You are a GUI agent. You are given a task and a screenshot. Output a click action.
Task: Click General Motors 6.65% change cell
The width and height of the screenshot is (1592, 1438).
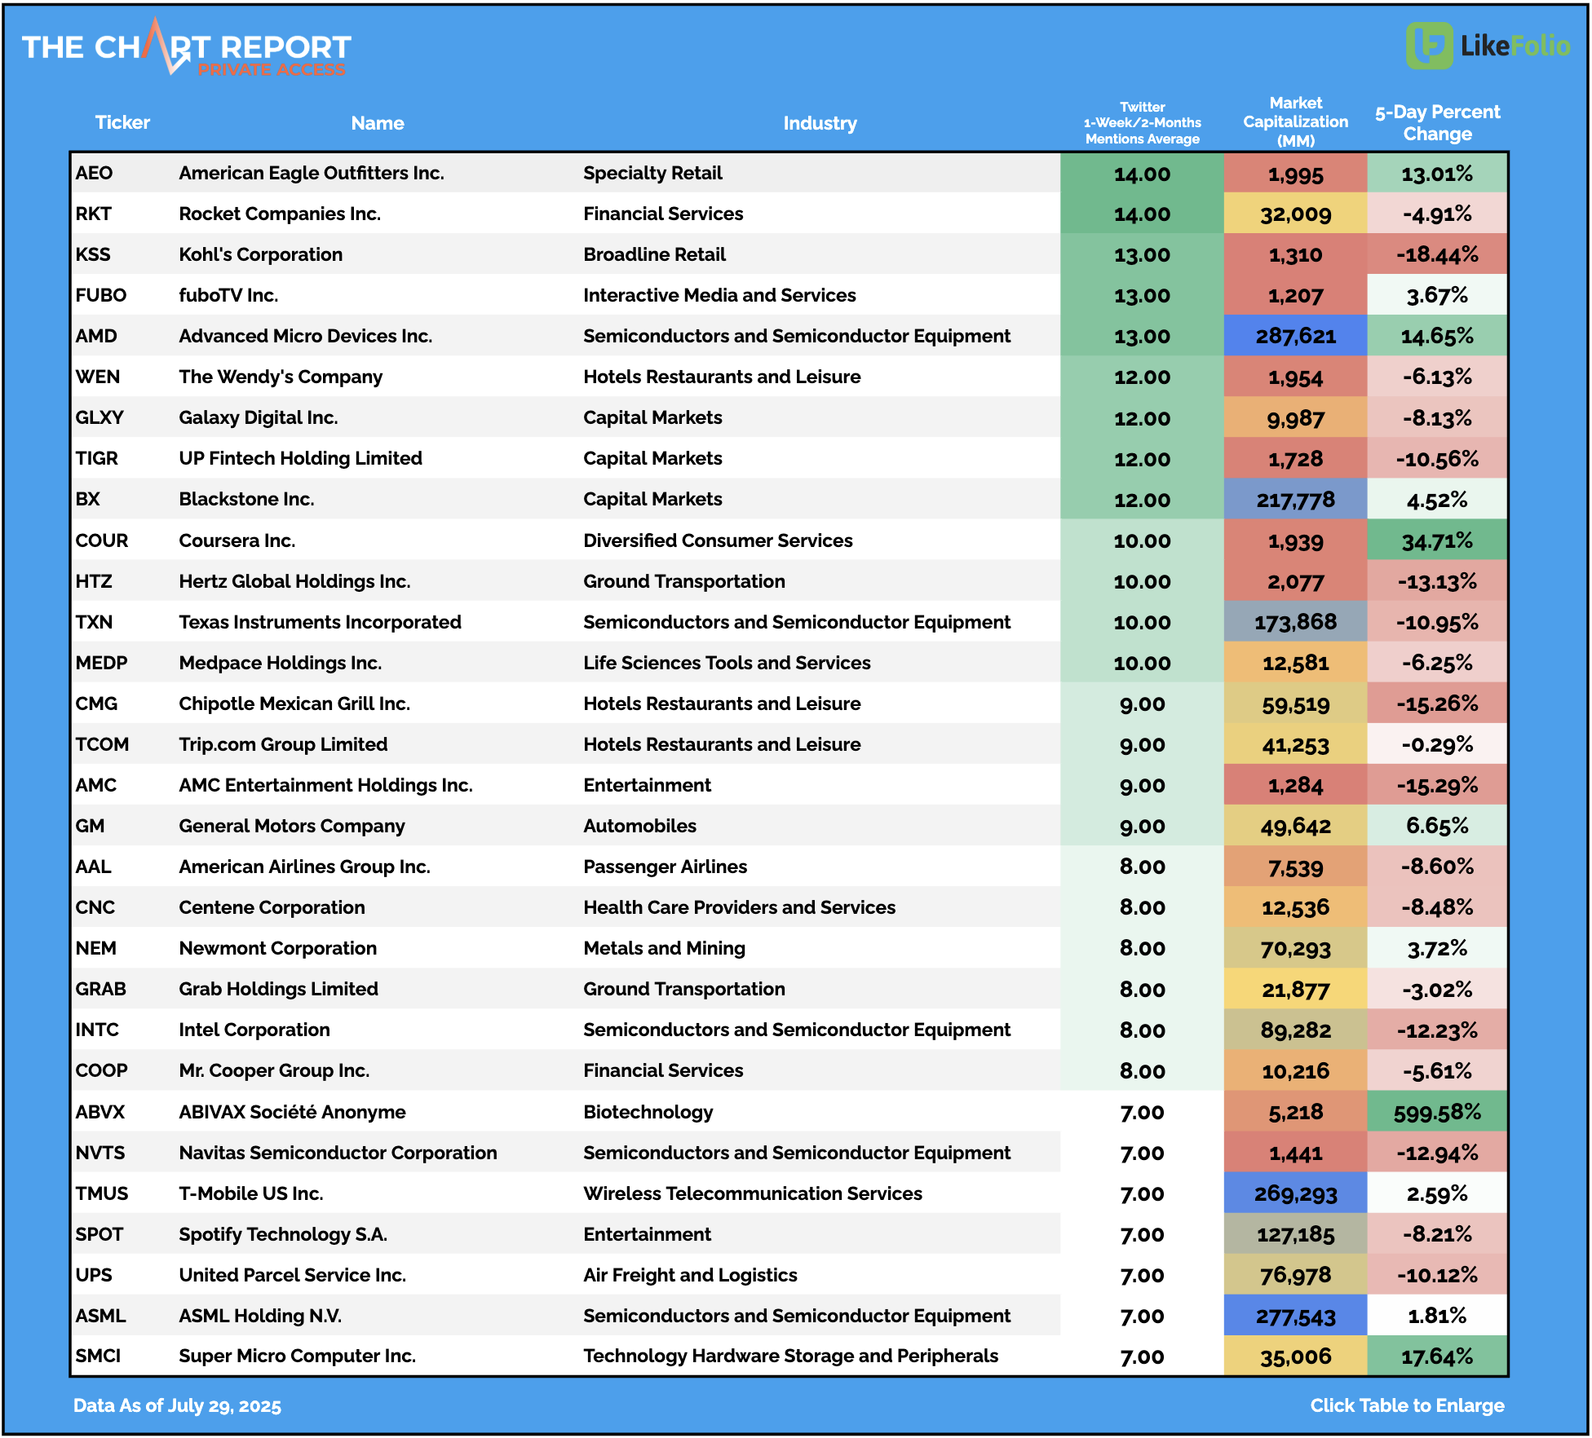point(1437,826)
